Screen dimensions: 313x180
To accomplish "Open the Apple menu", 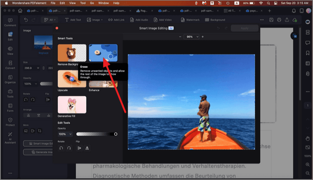I will pos(6,3).
